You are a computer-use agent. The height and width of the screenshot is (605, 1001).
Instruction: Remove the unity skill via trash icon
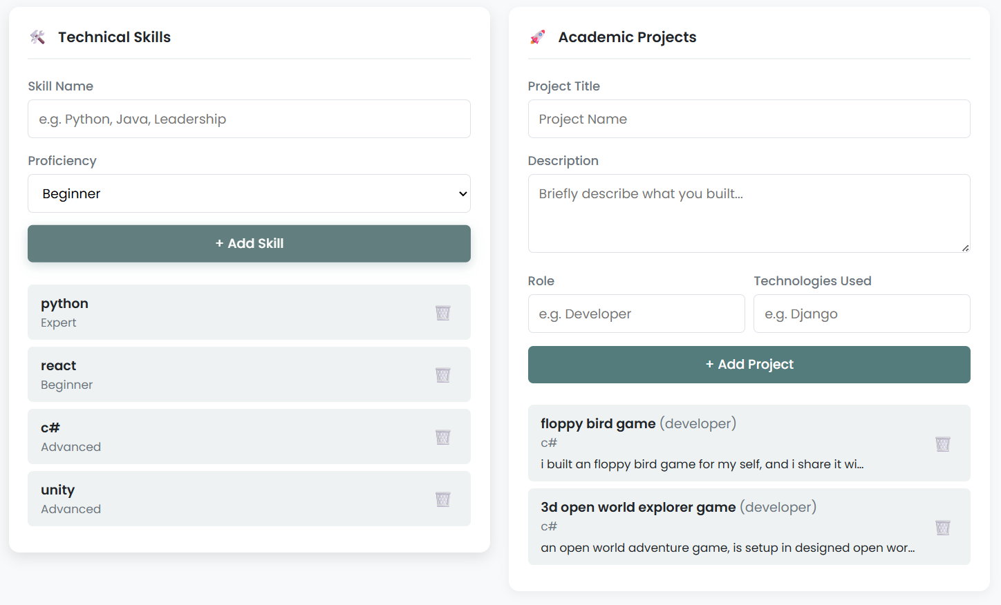[x=443, y=499]
